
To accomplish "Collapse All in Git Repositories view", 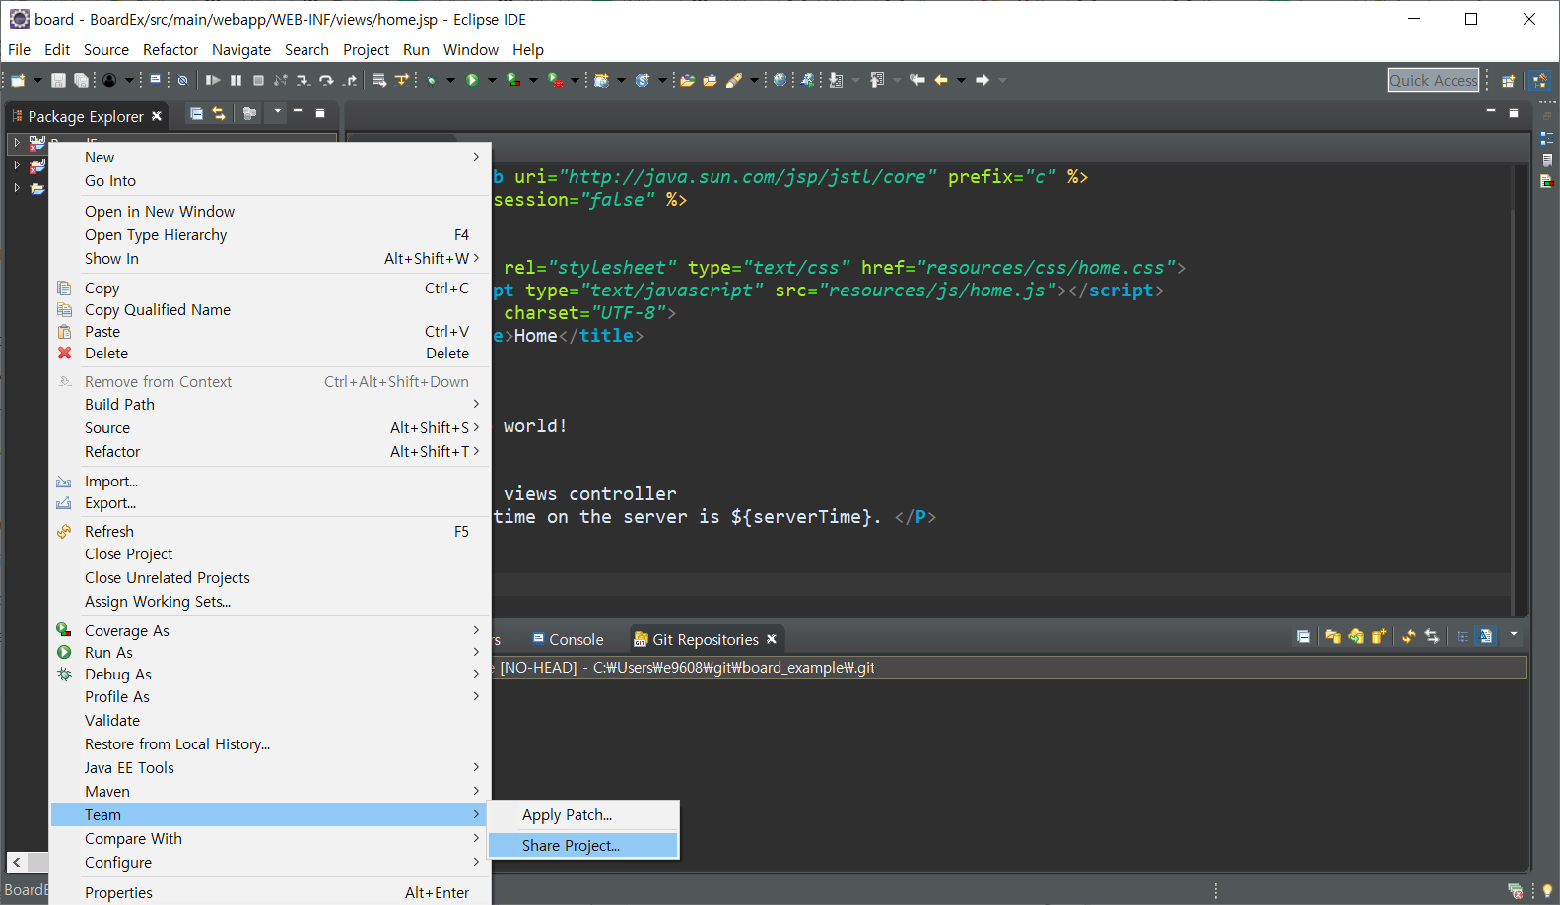I will click(x=1303, y=636).
